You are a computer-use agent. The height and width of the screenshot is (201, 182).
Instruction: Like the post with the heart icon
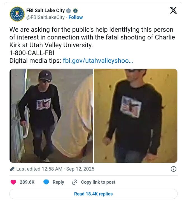pyautogui.click(x=13, y=182)
